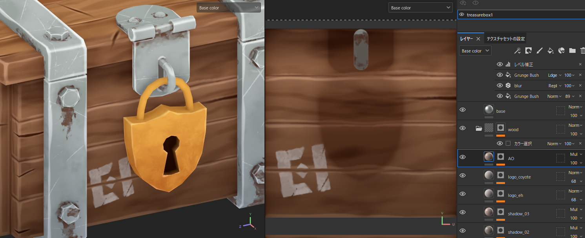Open the 3D viewport Base color dropdown

228,8
